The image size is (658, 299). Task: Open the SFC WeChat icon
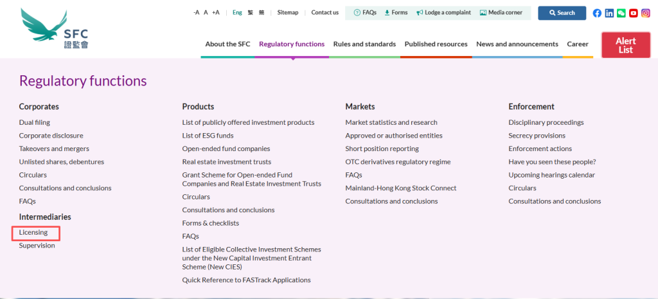tap(621, 13)
